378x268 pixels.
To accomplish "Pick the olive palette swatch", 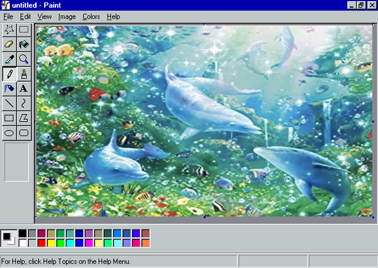I will coord(51,233).
